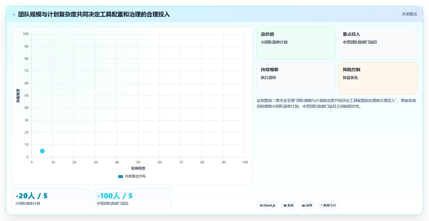Click the 实施难度 y-axis title

(x=18, y=96)
